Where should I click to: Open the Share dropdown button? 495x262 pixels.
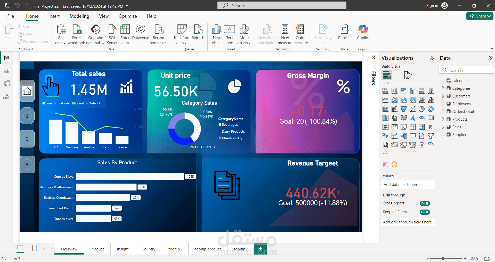point(480,16)
